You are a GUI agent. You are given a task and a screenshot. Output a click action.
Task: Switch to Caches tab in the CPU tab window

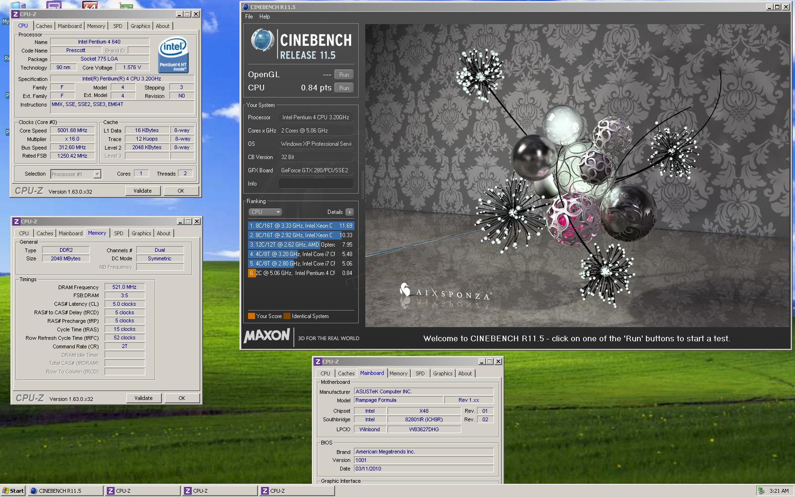pos(44,26)
